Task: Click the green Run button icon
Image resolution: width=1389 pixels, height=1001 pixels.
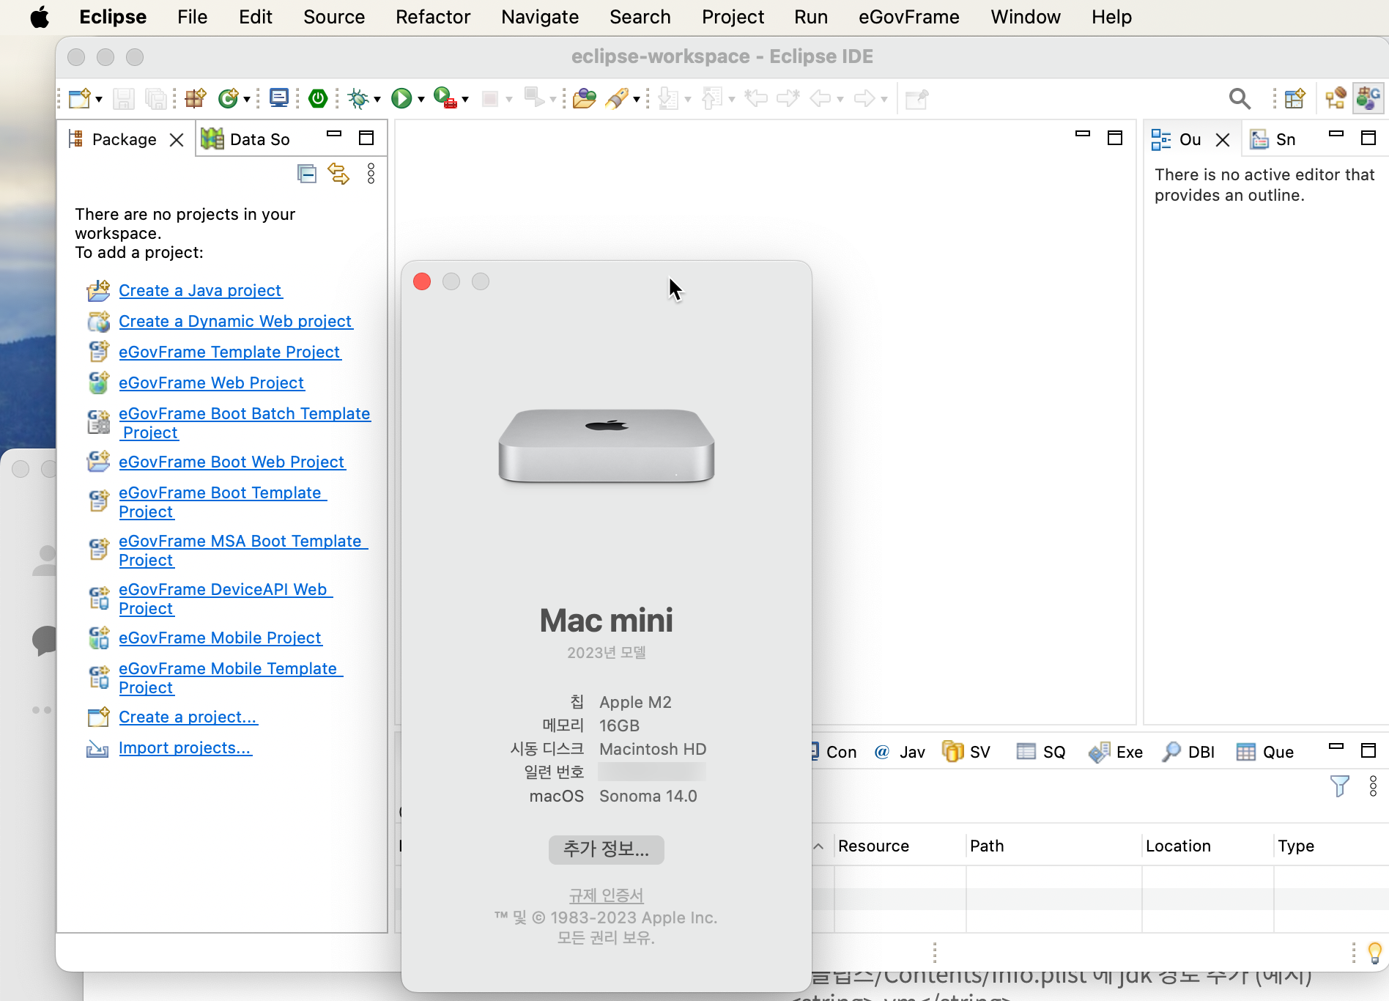Action: pos(401,98)
